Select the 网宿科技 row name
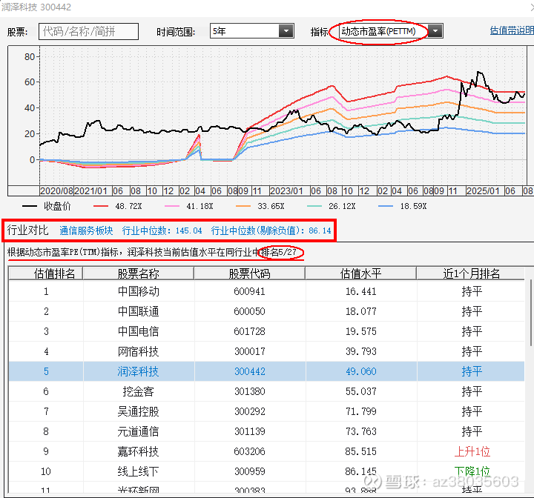 [138, 351]
